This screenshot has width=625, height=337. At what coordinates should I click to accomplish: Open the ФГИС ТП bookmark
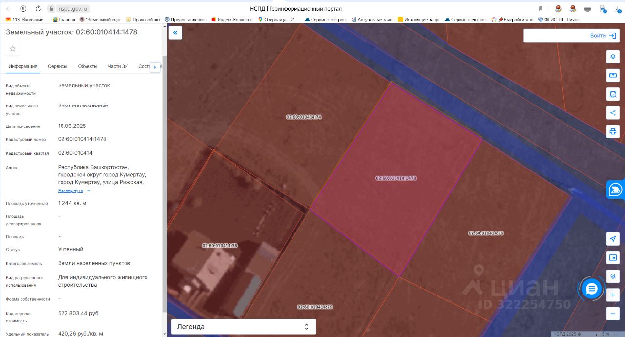pos(558,20)
